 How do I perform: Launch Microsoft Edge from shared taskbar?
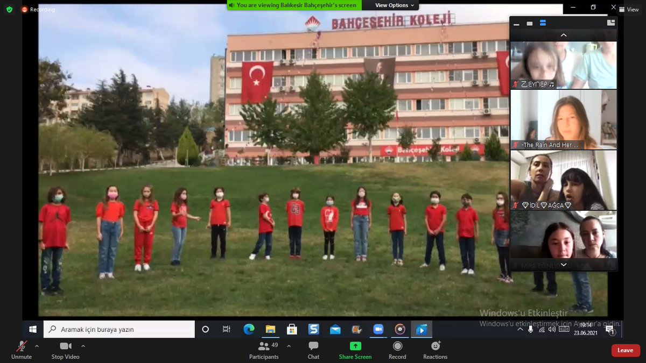(248, 329)
